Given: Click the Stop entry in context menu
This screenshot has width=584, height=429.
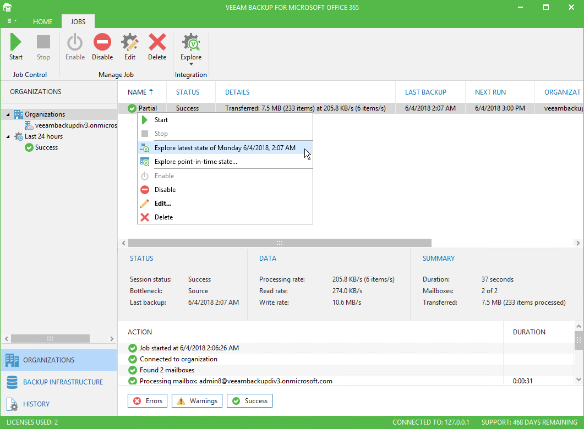Looking at the screenshot, I should click(225, 134).
